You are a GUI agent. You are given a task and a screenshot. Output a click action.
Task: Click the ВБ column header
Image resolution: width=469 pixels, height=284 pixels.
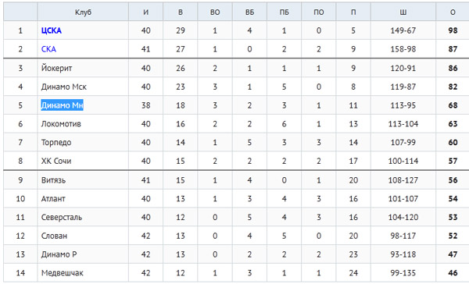coord(249,12)
